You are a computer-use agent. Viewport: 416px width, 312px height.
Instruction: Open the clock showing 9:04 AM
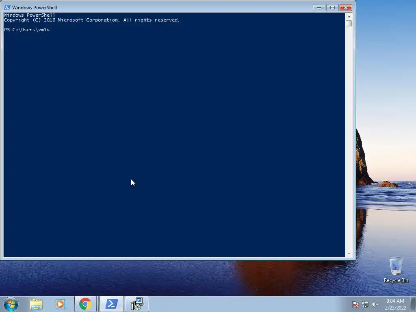coord(395,304)
